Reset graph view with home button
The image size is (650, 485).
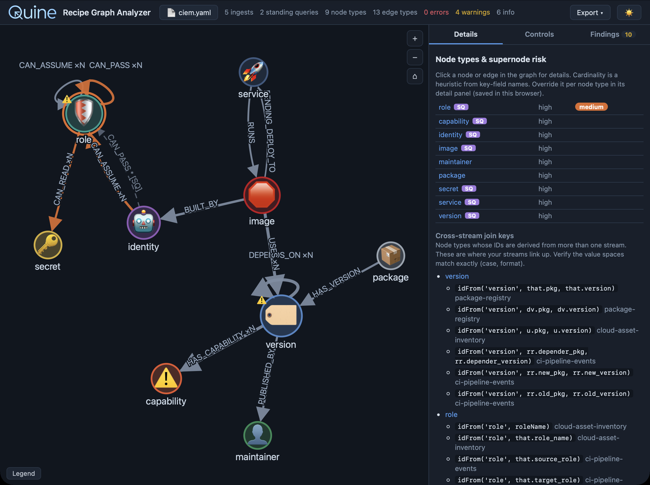pyautogui.click(x=415, y=76)
